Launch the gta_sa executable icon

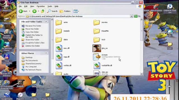coord(97,48)
